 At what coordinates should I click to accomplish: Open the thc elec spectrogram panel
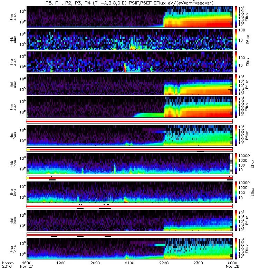pyautogui.click(x=129, y=62)
